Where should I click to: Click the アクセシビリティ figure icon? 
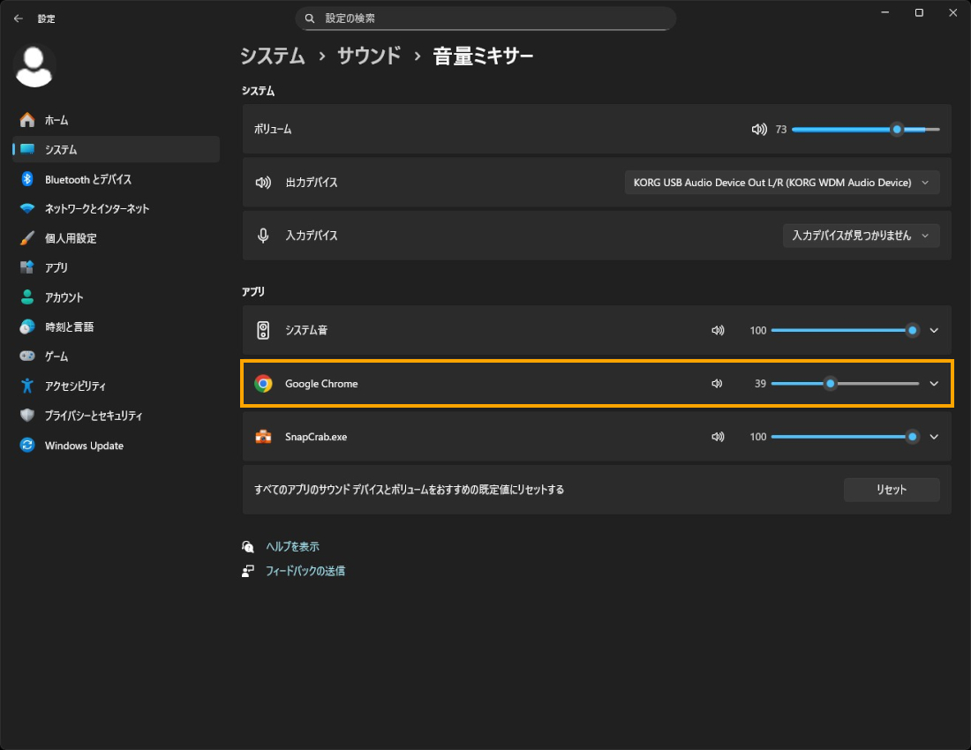click(27, 386)
